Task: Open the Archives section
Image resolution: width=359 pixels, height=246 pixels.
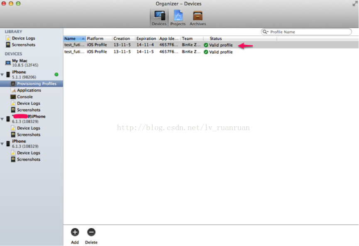Action: coord(198,18)
